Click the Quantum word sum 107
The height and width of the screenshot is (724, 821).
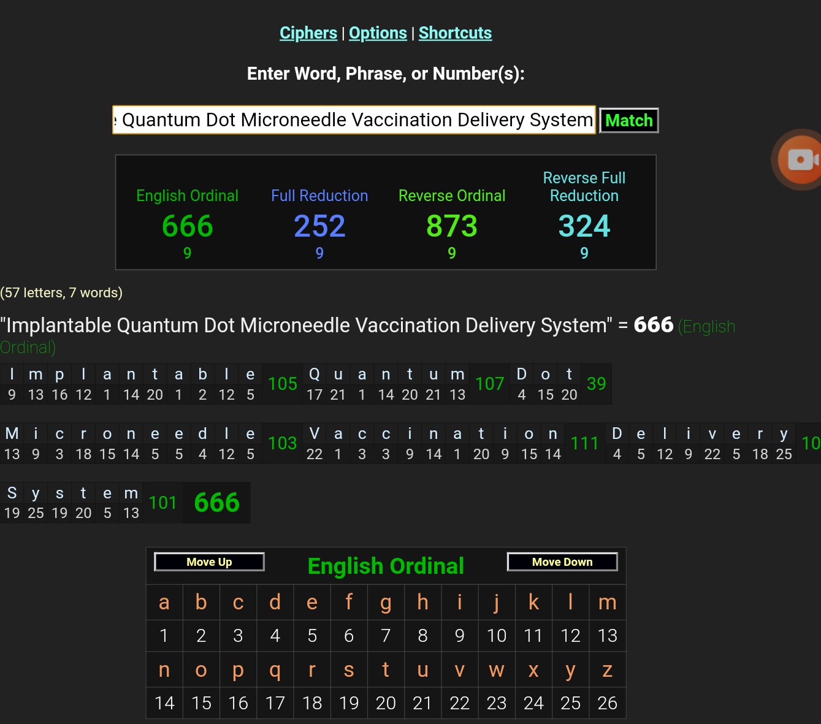[489, 384]
